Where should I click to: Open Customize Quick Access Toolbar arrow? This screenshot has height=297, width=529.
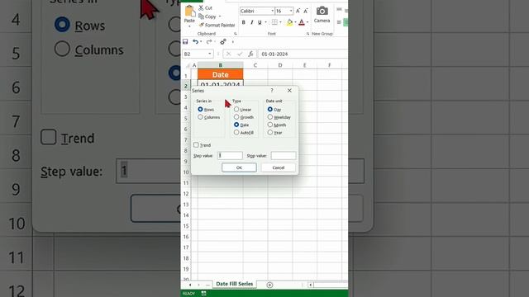click(x=233, y=42)
